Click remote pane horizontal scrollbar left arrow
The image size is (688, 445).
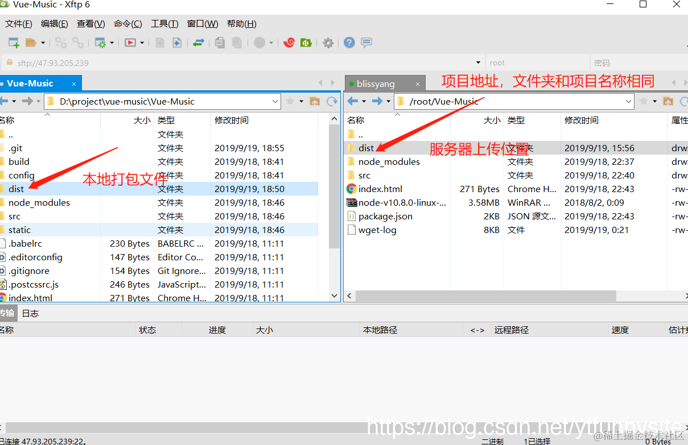[350, 296]
